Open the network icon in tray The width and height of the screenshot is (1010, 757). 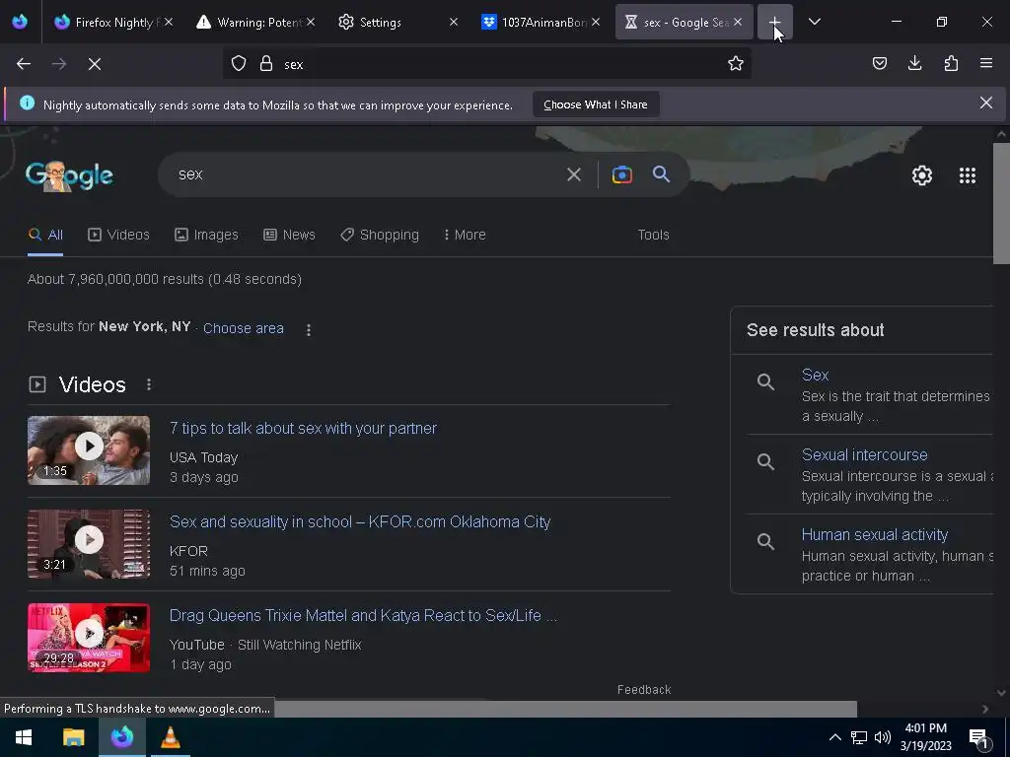859,737
